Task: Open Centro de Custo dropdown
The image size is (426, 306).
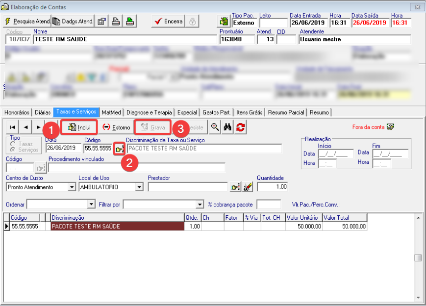Action: click(72, 187)
